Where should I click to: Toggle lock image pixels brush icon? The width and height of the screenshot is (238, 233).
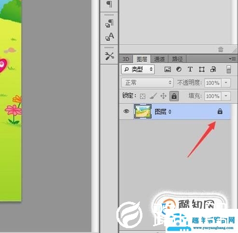click(153, 96)
